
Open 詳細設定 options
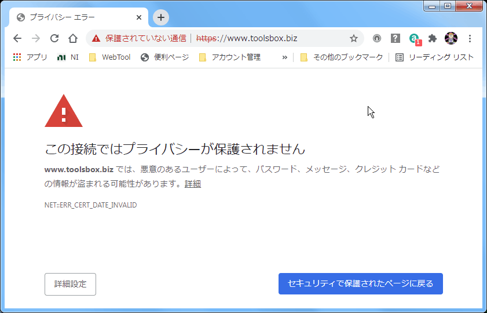point(70,284)
